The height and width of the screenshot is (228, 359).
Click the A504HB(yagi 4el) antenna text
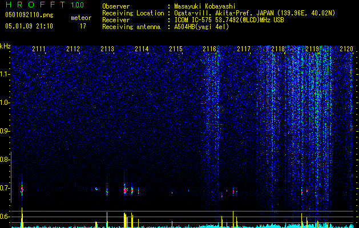(201, 27)
